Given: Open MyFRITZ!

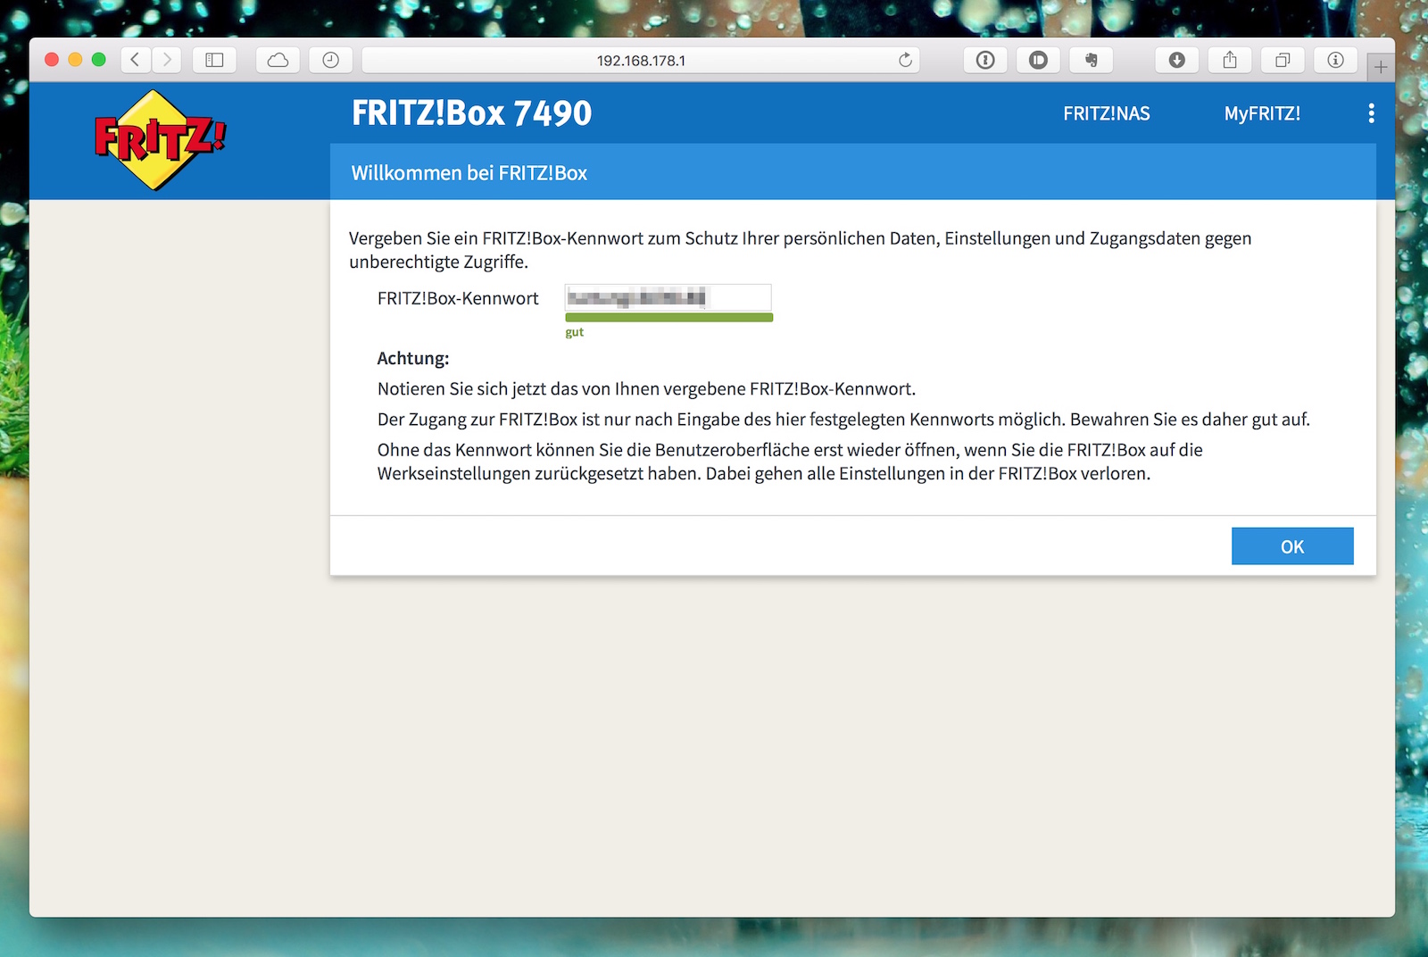Looking at the screenshot, I should click(x=1262, y=113).
